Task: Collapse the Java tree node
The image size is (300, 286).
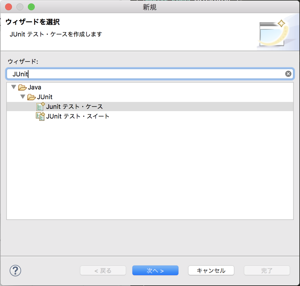Action: [13, 87]
